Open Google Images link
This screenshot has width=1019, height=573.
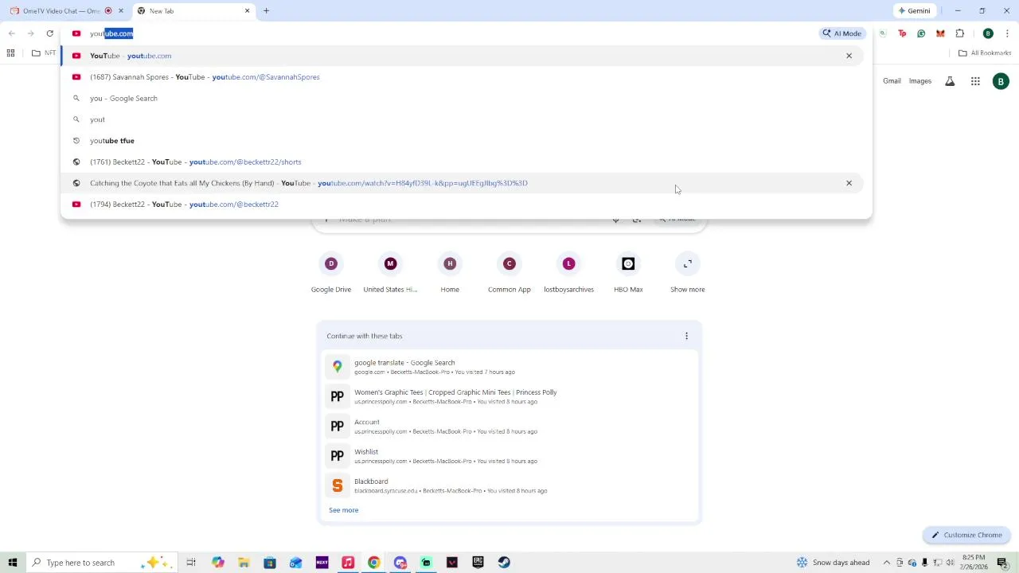coord(919,81)
